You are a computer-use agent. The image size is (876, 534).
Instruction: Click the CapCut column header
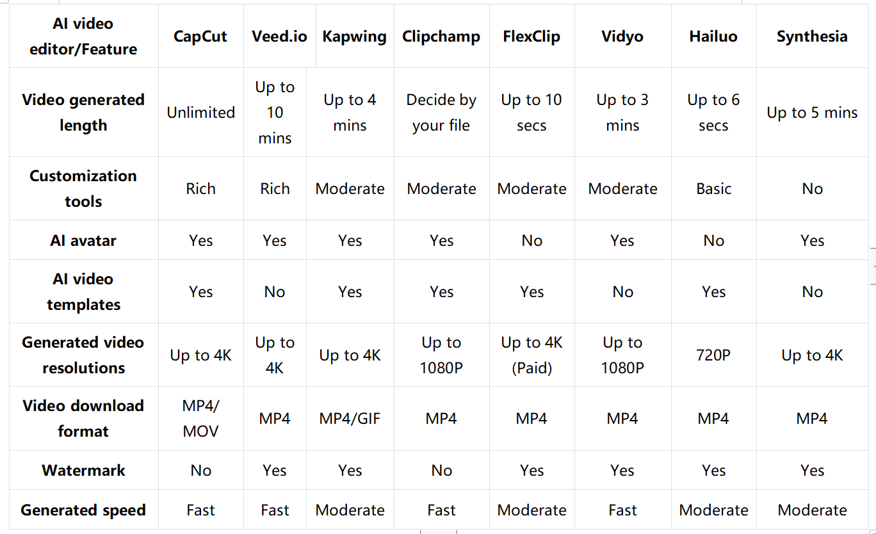200,36
